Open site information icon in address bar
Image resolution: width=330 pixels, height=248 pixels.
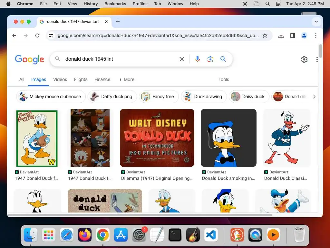51,36
